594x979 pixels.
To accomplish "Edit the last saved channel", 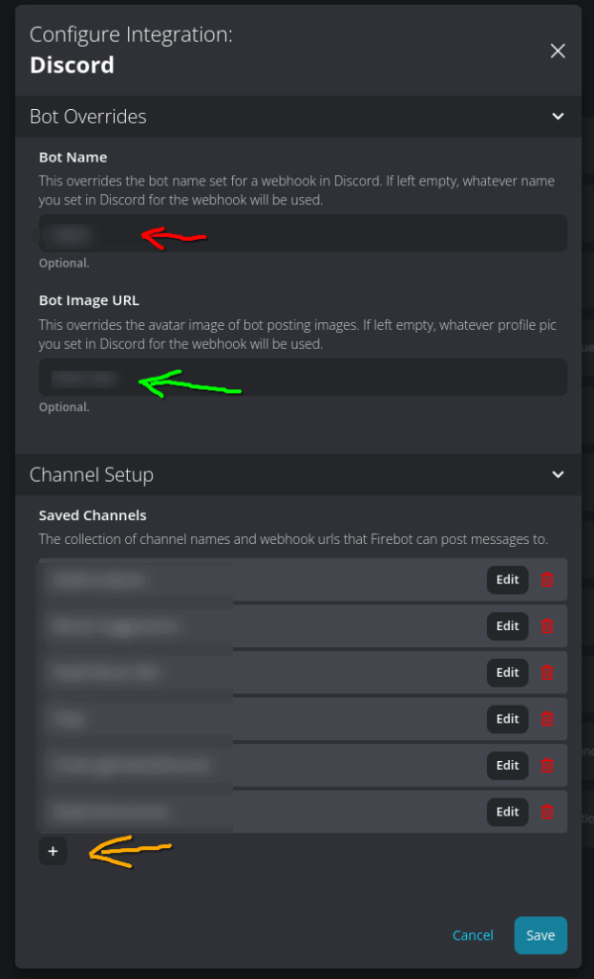I will point(507,812).
